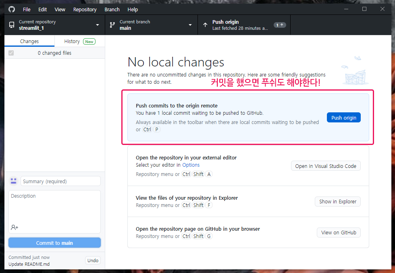Minimize the GitHub Desktop window

(x=346, y=9)
